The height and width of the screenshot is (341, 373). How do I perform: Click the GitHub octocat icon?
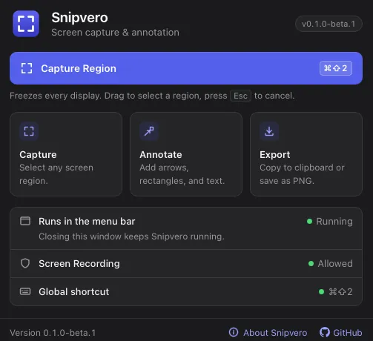(325, 332)
